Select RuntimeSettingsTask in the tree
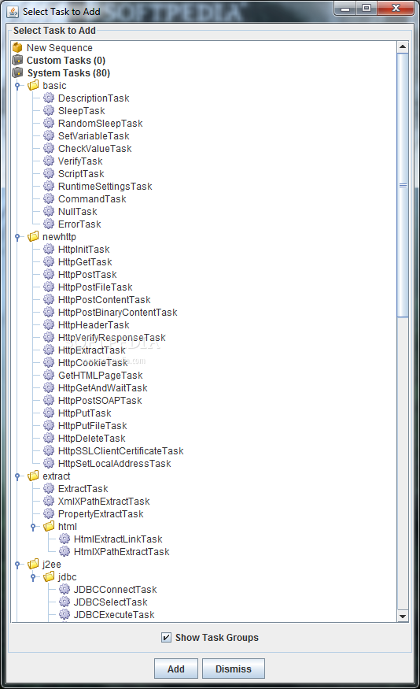The width and height of the screenshot is (420, 689). [105, 187]
